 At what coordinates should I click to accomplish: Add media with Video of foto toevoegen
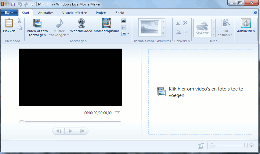pyautogui.click(x=37, y=27)
